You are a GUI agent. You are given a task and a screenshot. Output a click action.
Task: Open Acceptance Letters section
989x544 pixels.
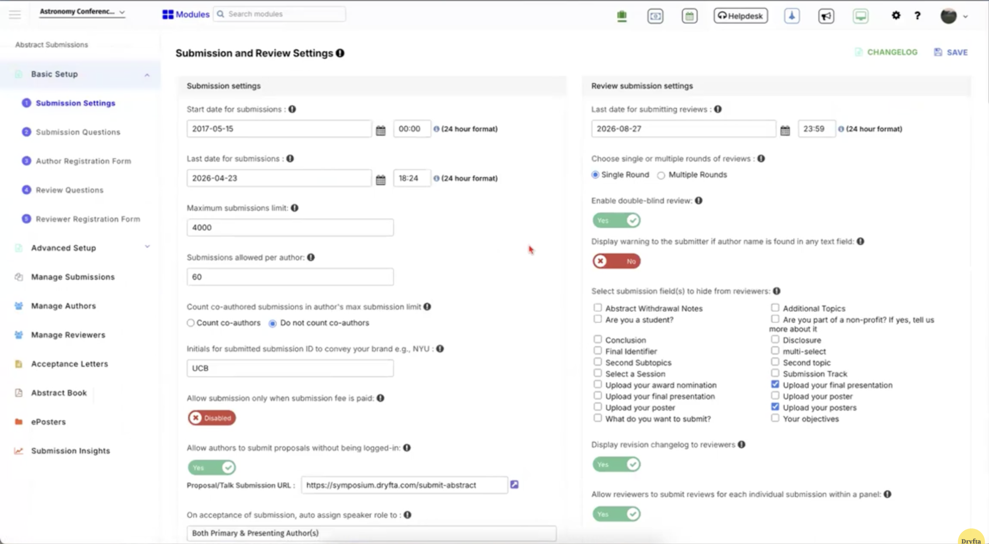pos(70,364)
